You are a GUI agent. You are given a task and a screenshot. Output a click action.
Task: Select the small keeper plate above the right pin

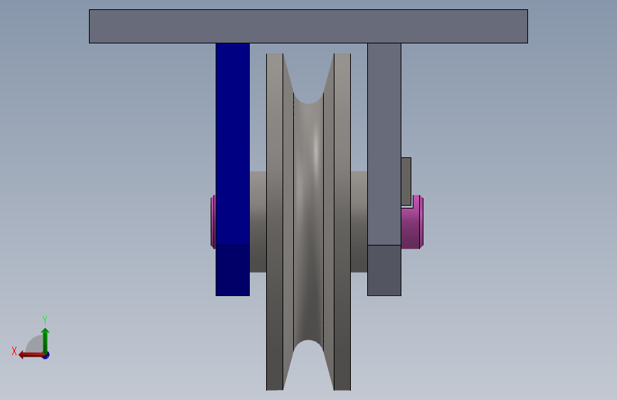tap(406, 181)
